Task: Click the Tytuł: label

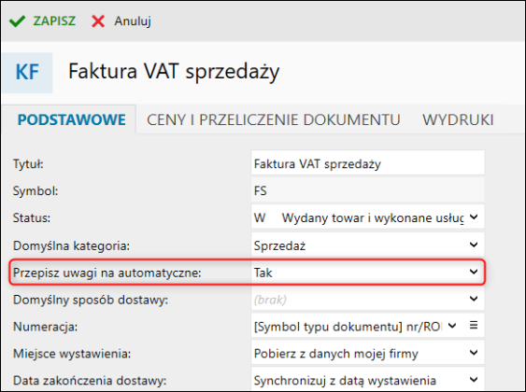Action: pyautogui.click(x=28, y=164)
